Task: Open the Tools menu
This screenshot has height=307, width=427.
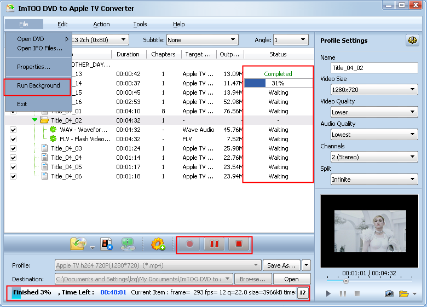Action: click(140, 24)
